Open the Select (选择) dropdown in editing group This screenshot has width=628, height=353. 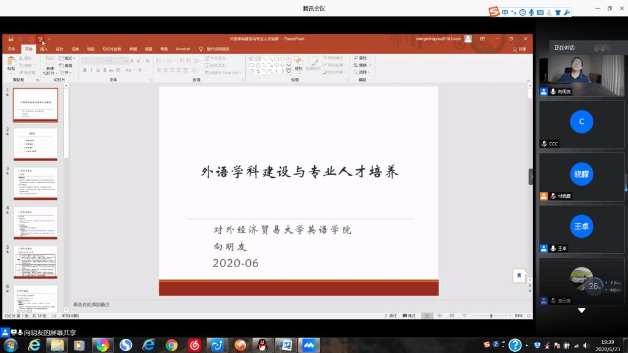[x=363, y=72]
